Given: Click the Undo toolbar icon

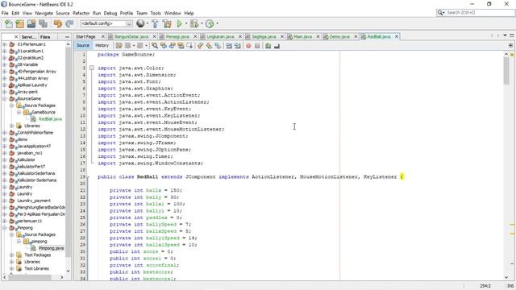Looking at the screenshot, I should coord(58,23).
